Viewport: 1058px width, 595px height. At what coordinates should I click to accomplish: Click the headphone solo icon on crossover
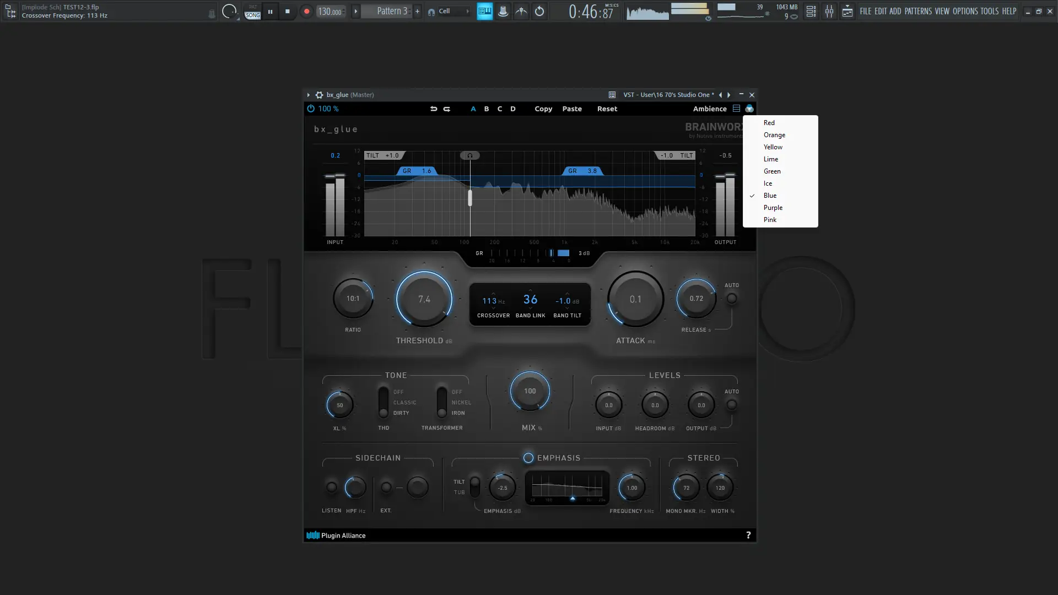[x=470, y=155]
